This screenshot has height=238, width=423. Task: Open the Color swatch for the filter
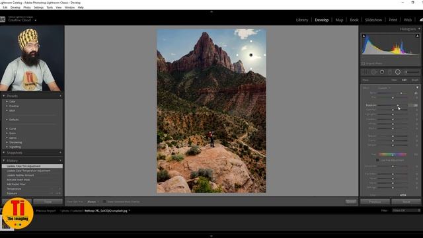(403, 195)
